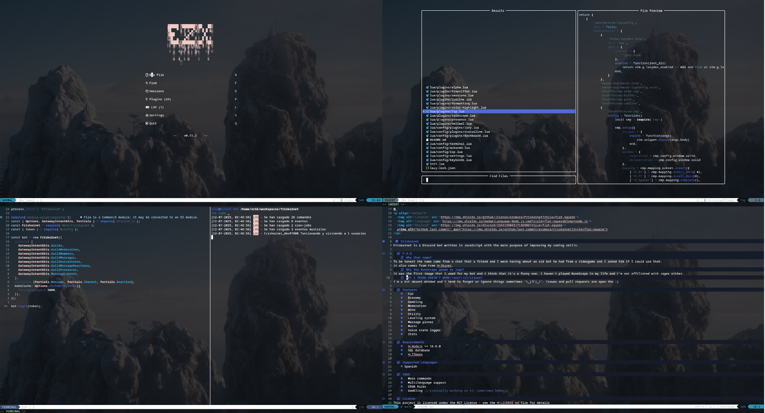Click the Plugins plug icon on dashboard

click(147, 99)
